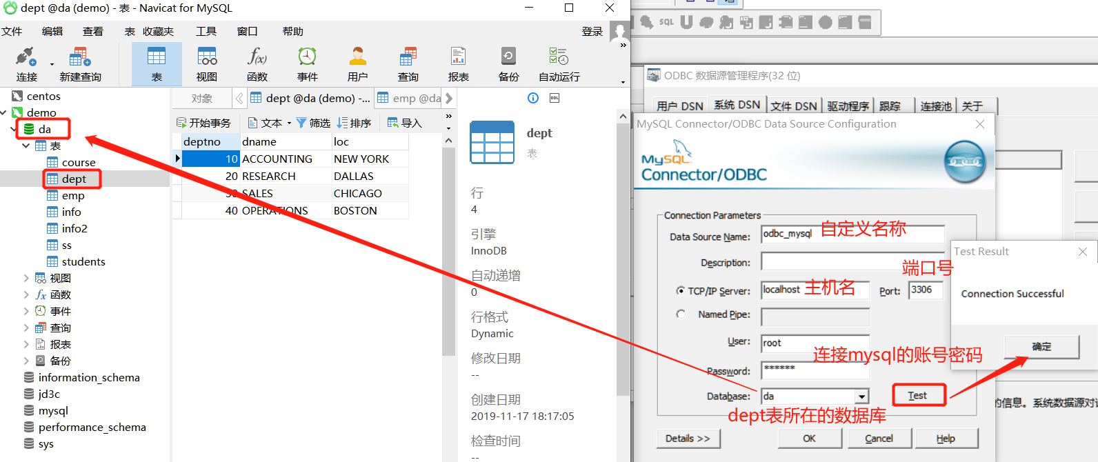This screenshot has height=462, width=1098.
Task: Click the Test button
Action: coord(918,395)
